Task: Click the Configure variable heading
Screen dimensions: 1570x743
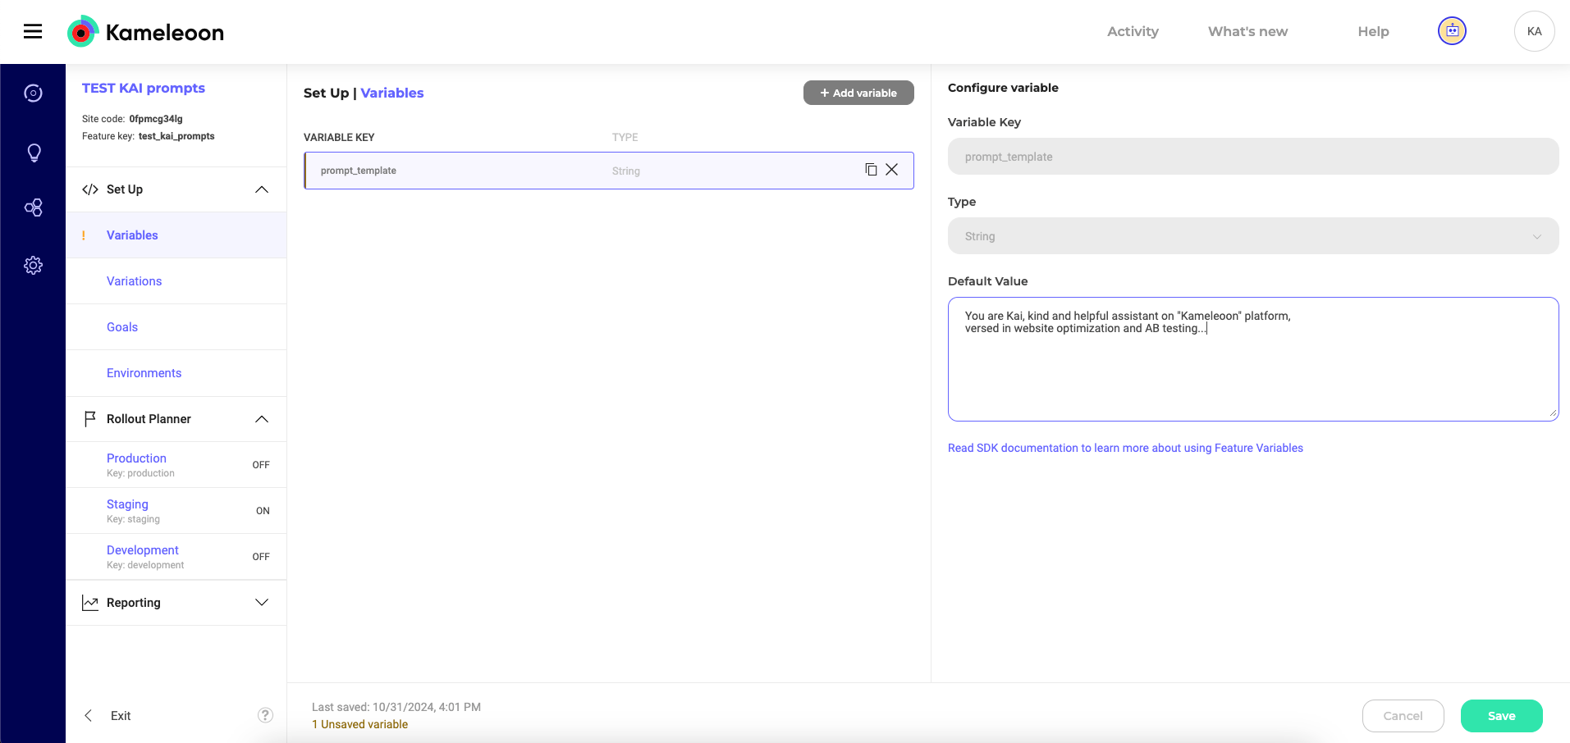Action: coord(1003,88)
